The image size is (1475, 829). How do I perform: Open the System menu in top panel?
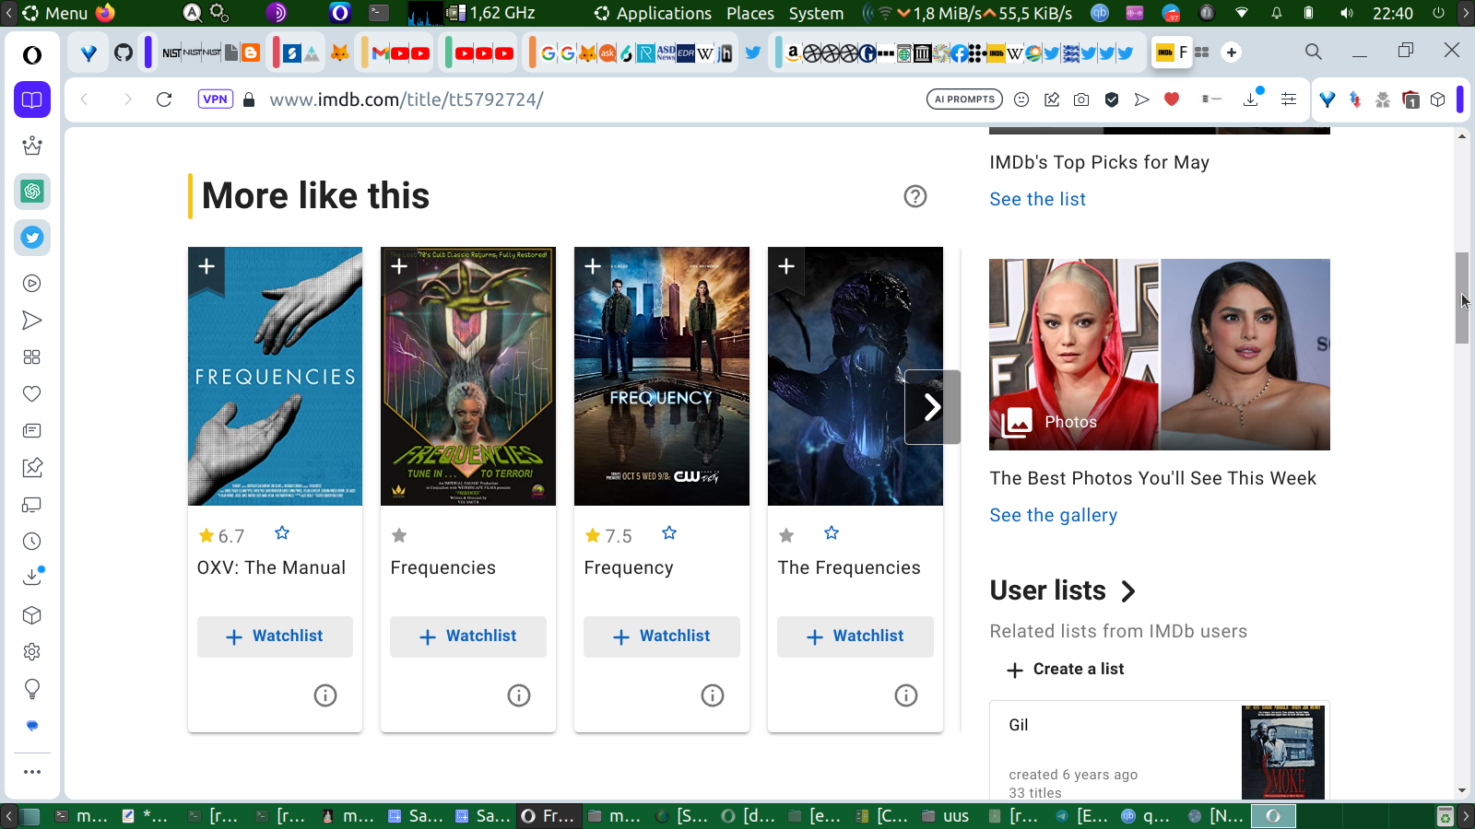click(x=817, y=13)
